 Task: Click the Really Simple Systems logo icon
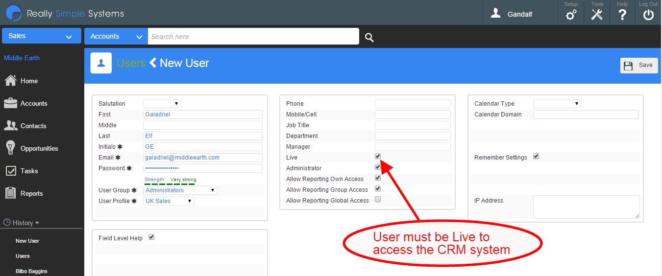tap(13, 13)
